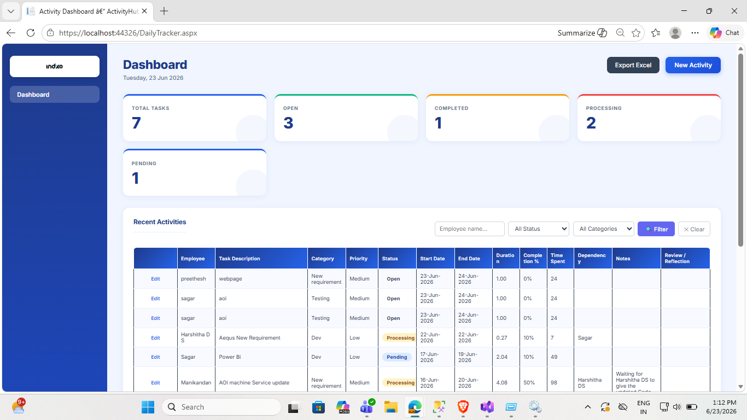Click the Pending tasks card
Image resolution: width=747 pixels, height=420 pixels.
click(x=195, y=172)
